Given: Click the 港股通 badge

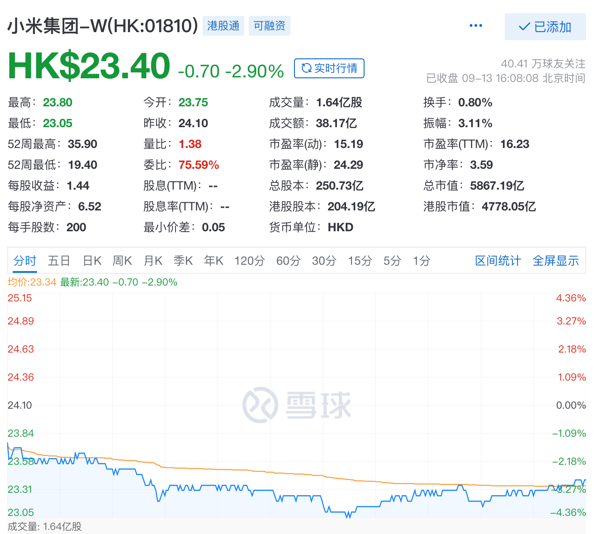Looking at the screenshot, I should coord(223,26).
